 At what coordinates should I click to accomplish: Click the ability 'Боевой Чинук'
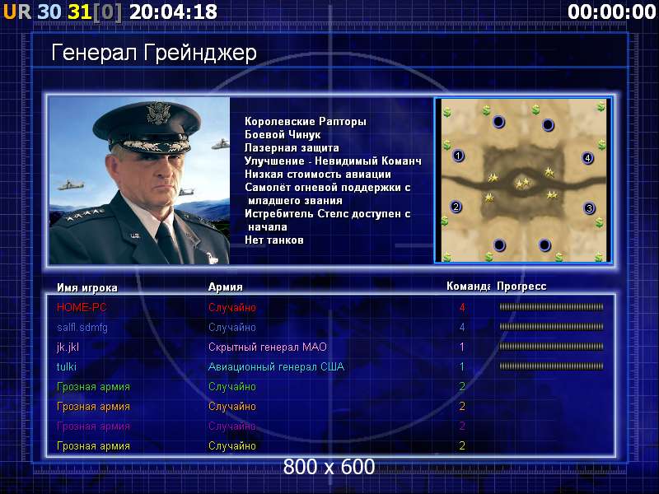click(x=283, y=135)
